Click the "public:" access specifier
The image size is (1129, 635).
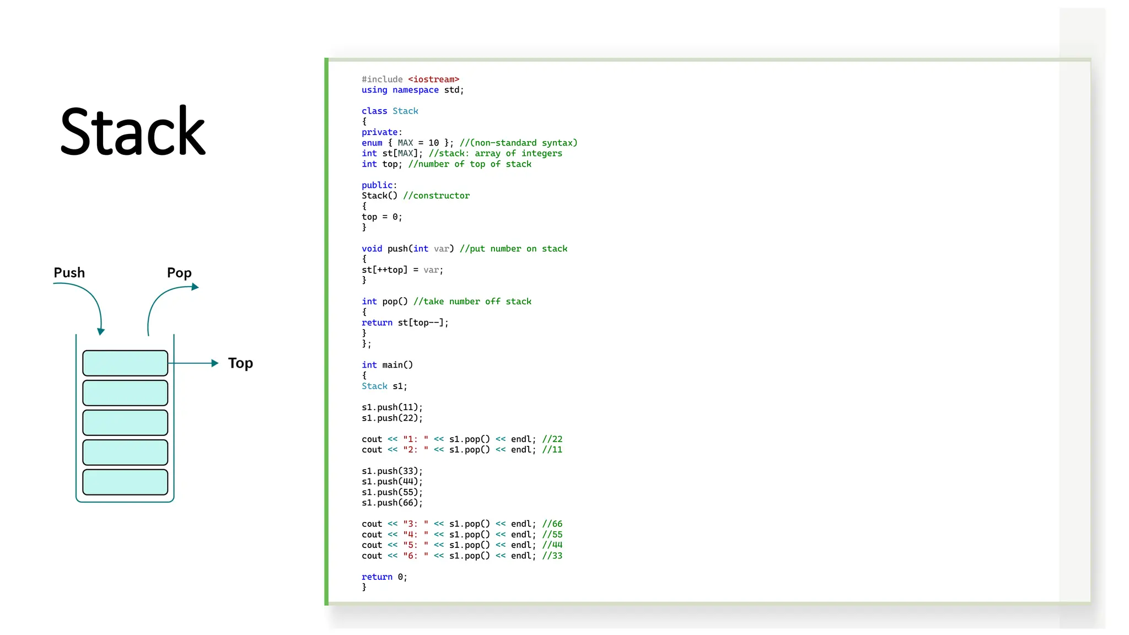click(379, 185)
